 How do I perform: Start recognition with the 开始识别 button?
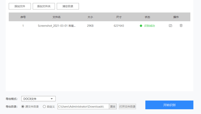pos(169,105)
